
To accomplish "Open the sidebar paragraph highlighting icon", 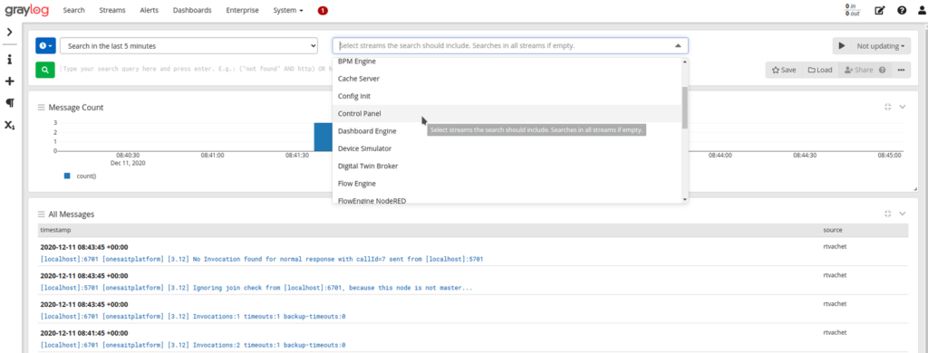I will (x=9, y=103).
